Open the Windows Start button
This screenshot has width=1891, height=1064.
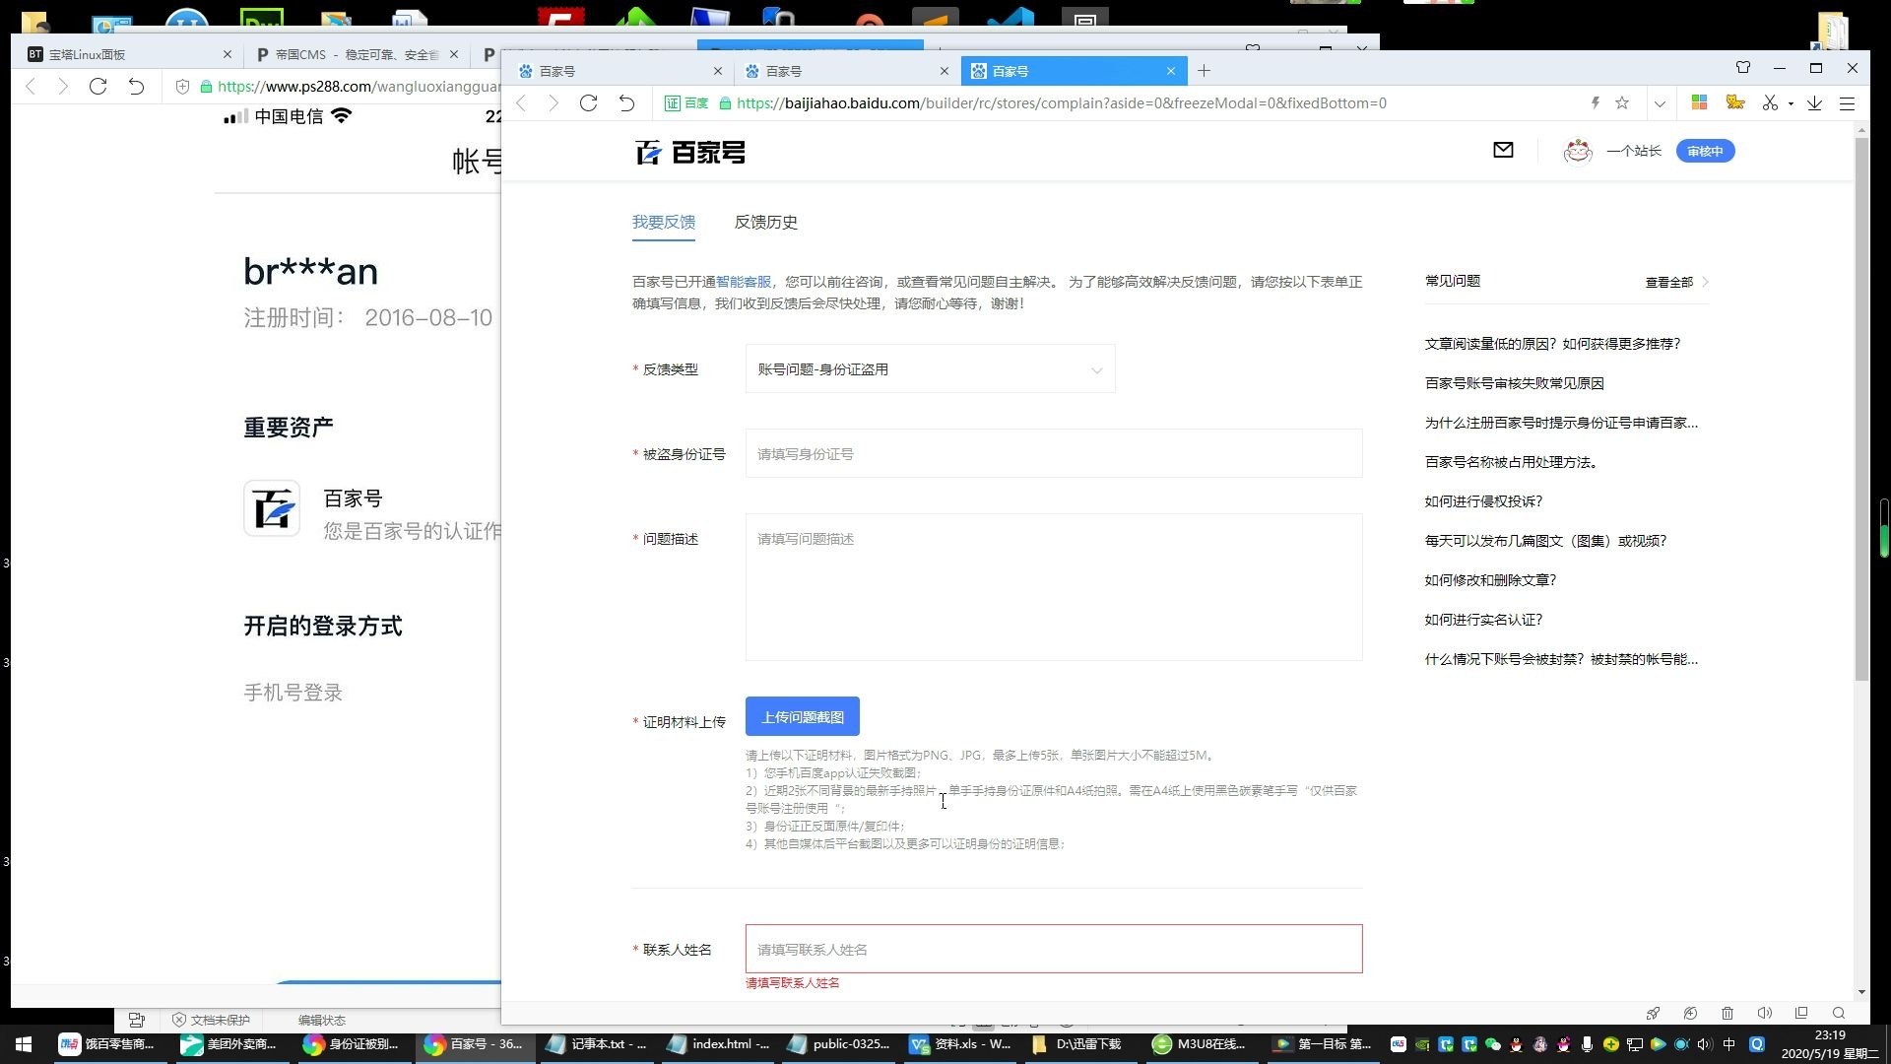pyautogui.click(x=24, y=1044)
